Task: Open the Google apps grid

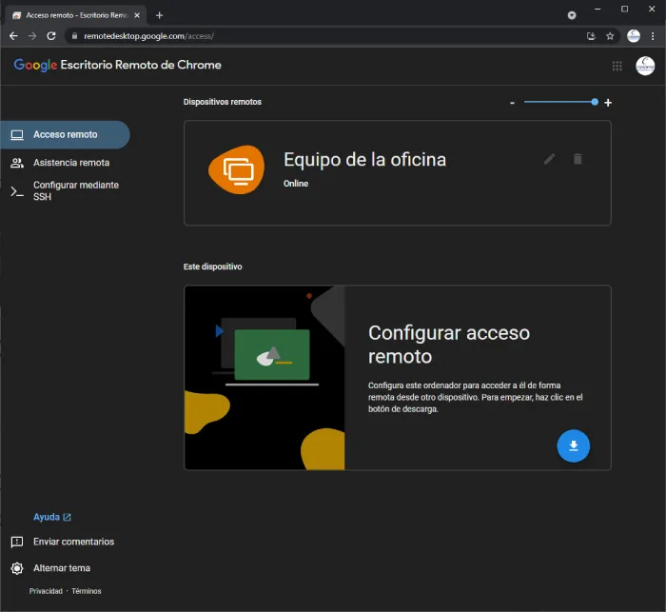Action: point(617,66)
